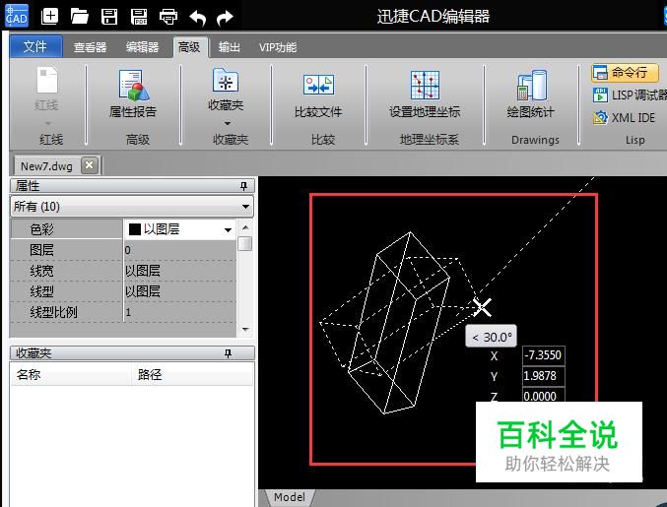667x507 pixels.
Task: Open the 所有 (10) selection dropdown
Action: click(132, 207)
